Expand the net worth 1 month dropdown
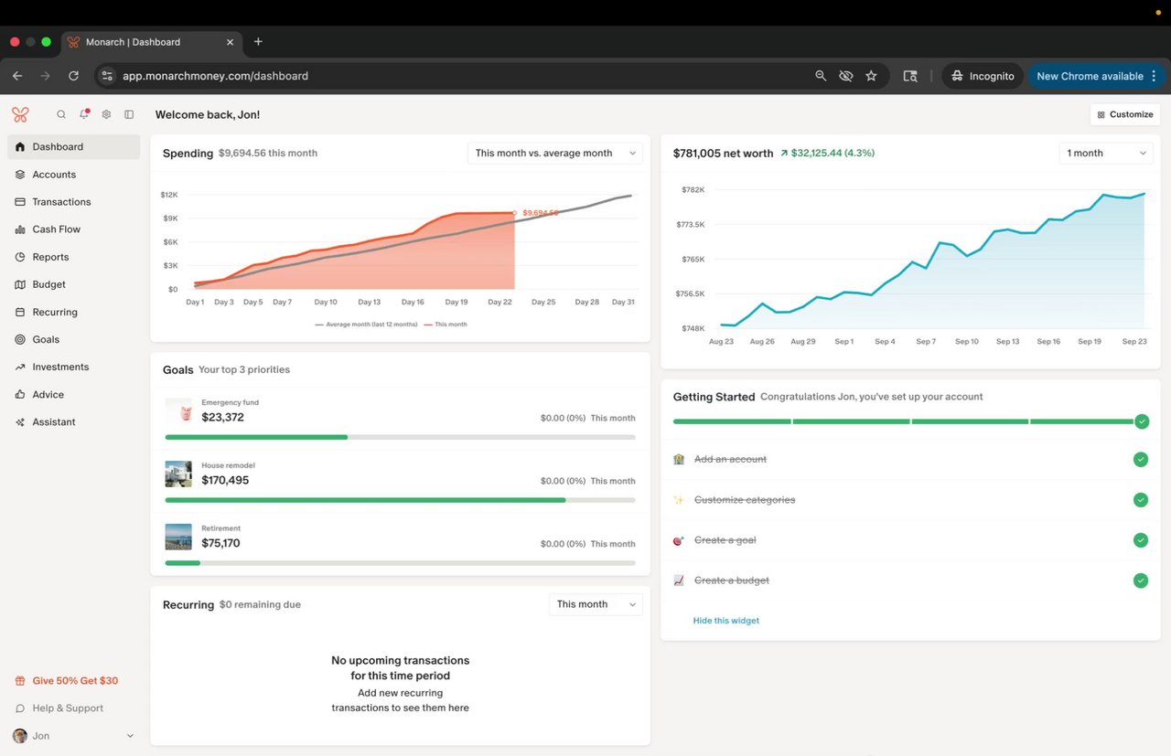 pos(1106,154)
